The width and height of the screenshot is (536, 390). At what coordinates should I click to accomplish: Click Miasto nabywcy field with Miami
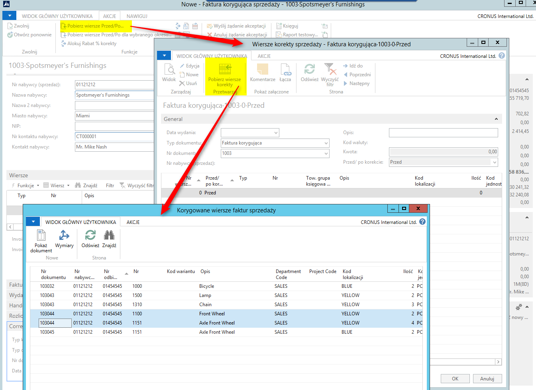(x=114, y=116)
